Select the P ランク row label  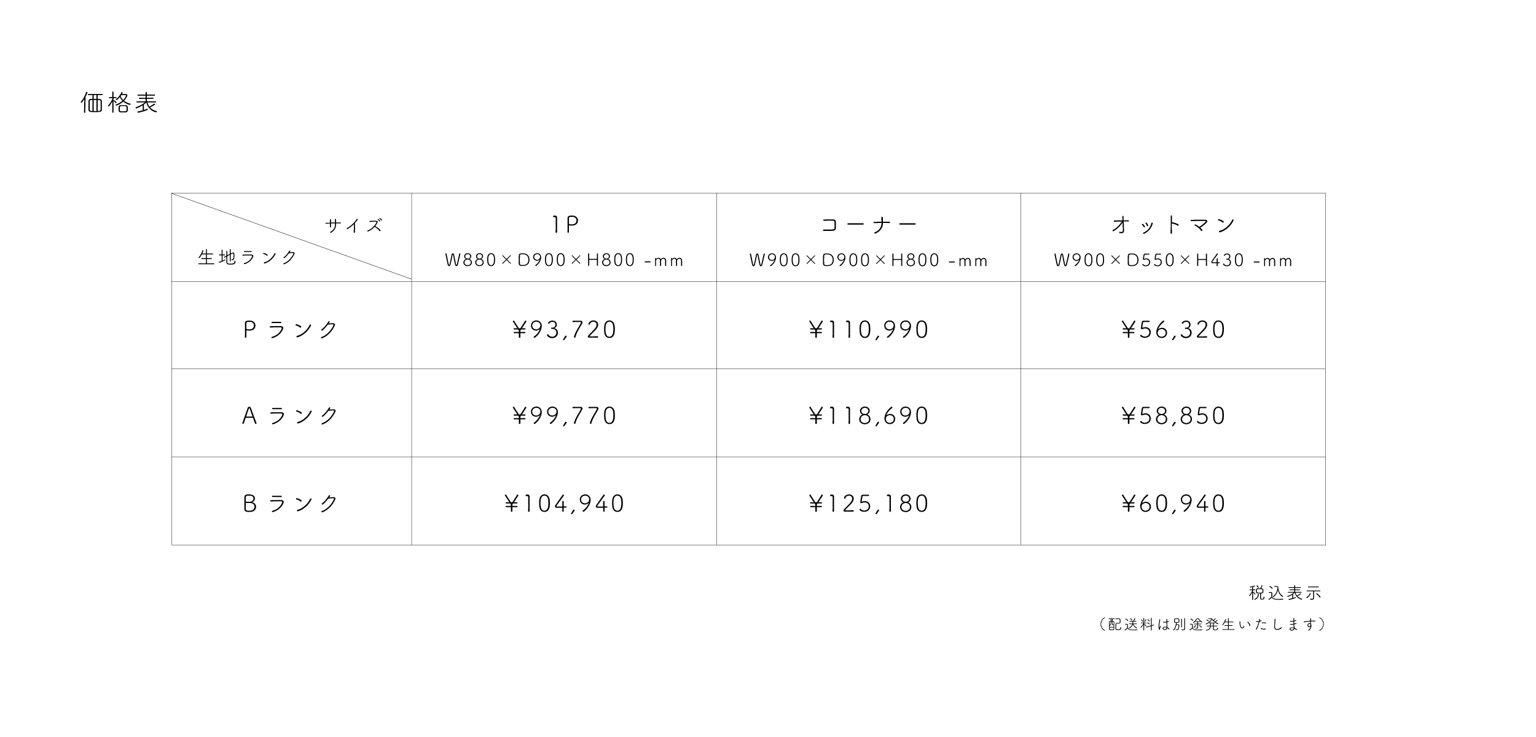point(291,330)
